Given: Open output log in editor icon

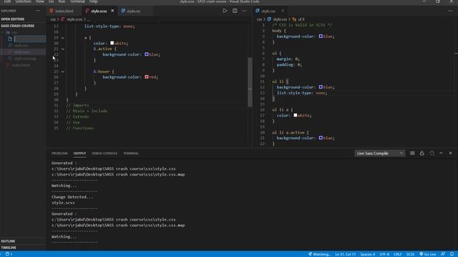Looking at the screenshot, I should (x=432, y=153).
